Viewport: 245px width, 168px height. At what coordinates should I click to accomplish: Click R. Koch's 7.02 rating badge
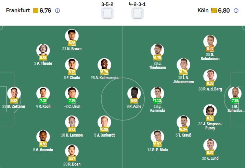pyautogui.click(x=43, y=101)
